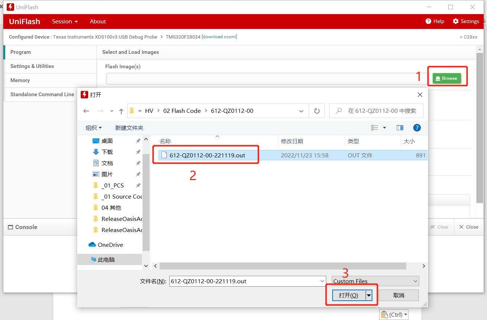Sort by 修改日期 column header
The height and width of the screenshot is (320, 487).
(x=292, y=141)
